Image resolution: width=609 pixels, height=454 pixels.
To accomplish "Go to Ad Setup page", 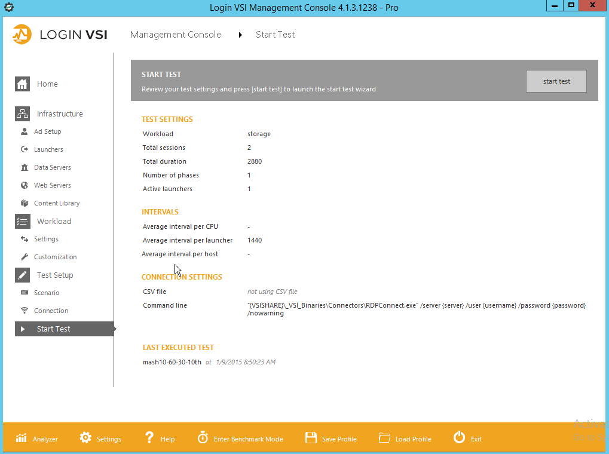I will pyautogui.click(x=47, y=131).
